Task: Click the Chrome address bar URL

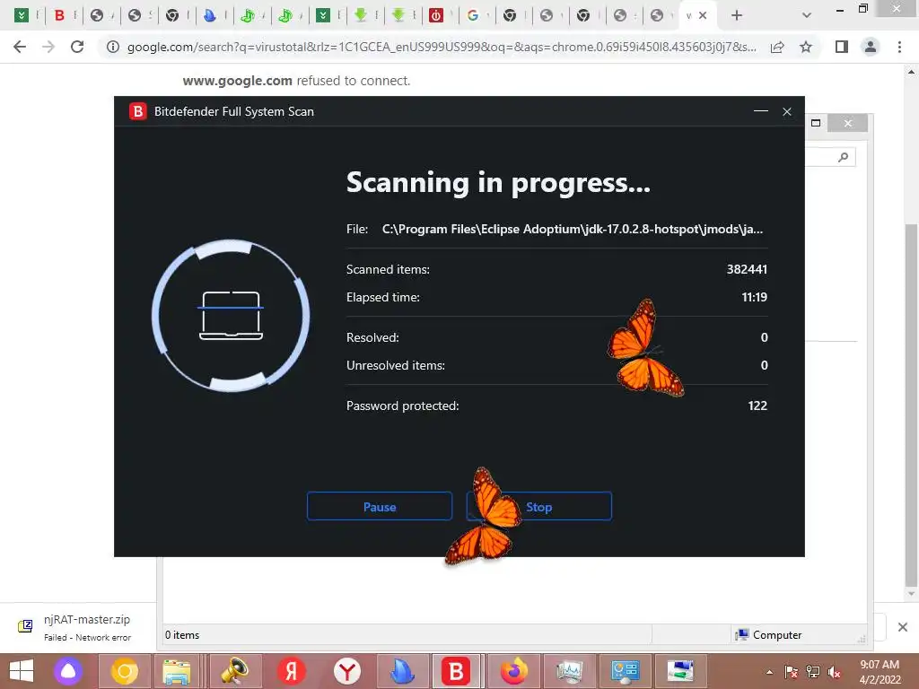Action: [442, 47]
